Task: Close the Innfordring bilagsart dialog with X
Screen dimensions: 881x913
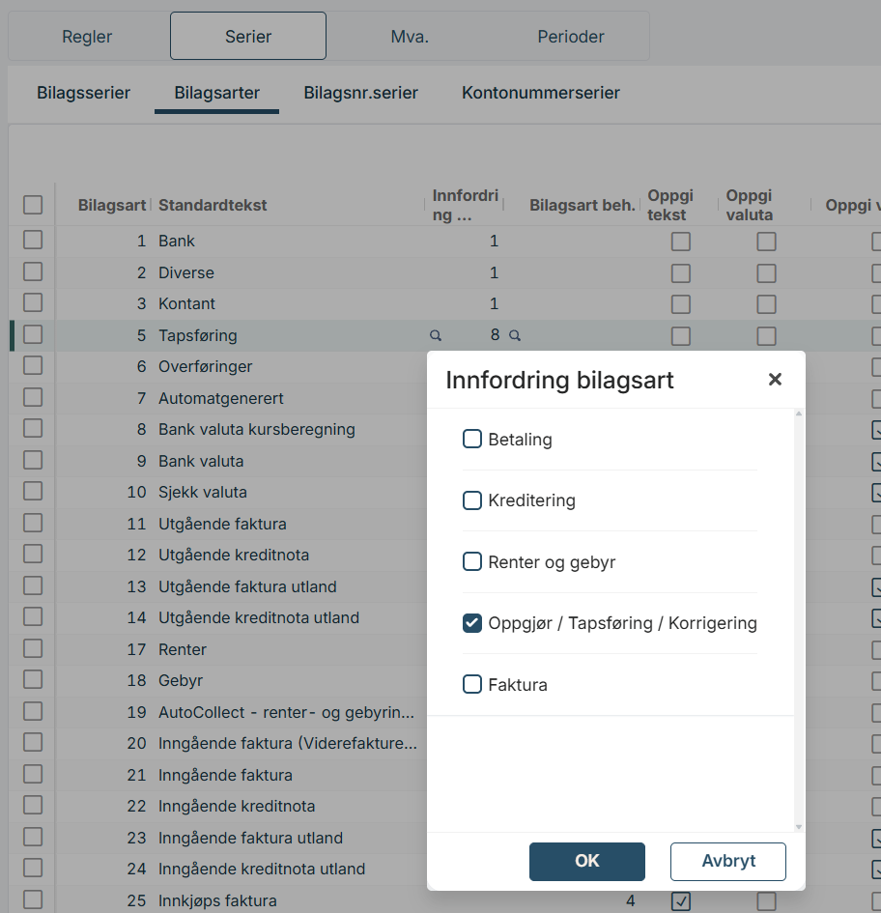Action: point(774,380)
